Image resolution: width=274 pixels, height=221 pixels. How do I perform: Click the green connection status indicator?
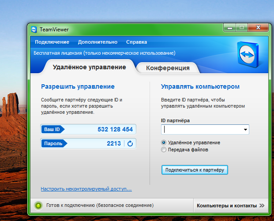[38, 206]
